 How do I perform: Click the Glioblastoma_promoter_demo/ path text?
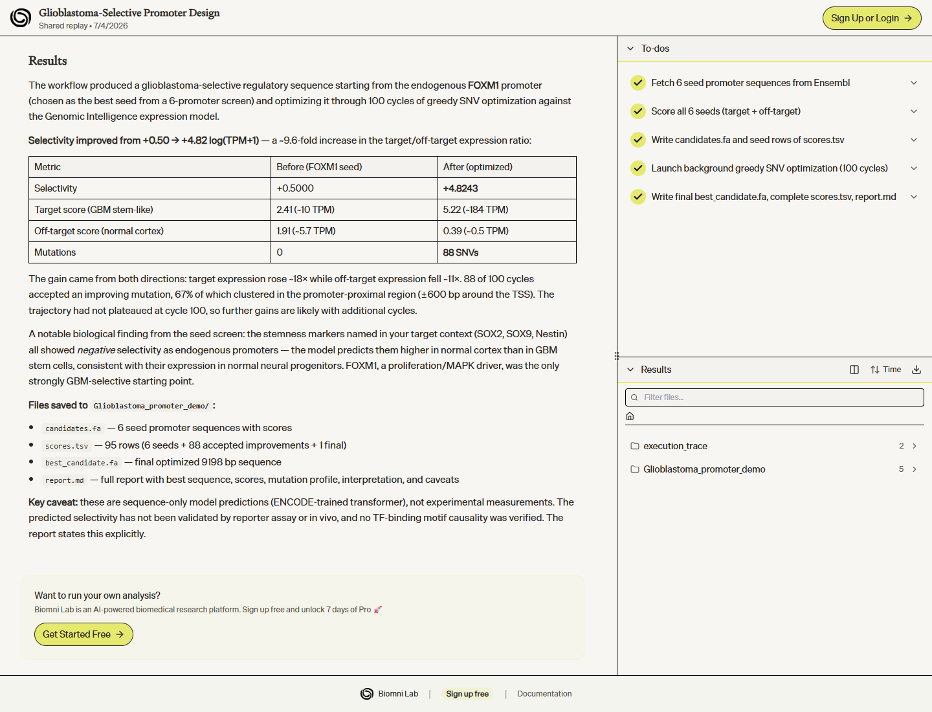[151, 406]
